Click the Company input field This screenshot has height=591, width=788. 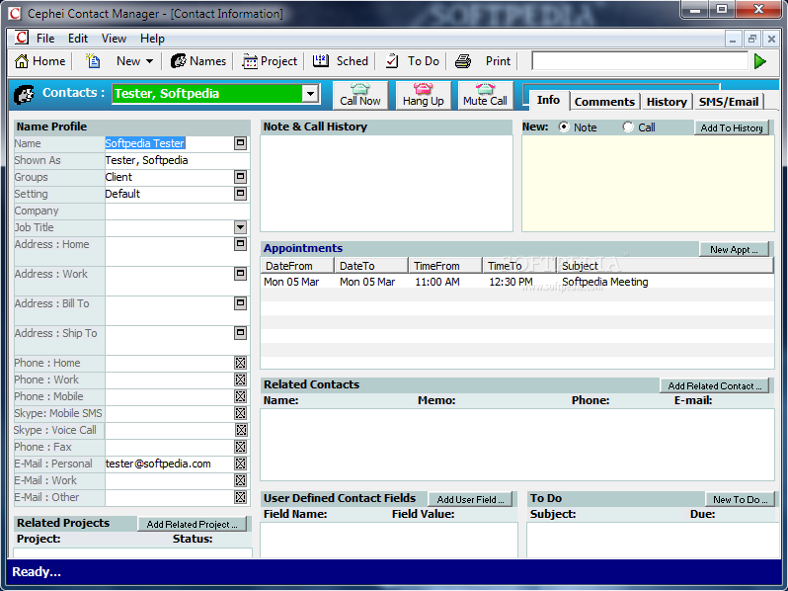click(178, 211)
